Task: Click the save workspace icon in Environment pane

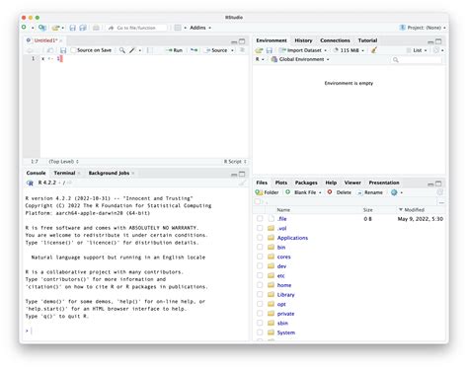Action: coord(270,50)
